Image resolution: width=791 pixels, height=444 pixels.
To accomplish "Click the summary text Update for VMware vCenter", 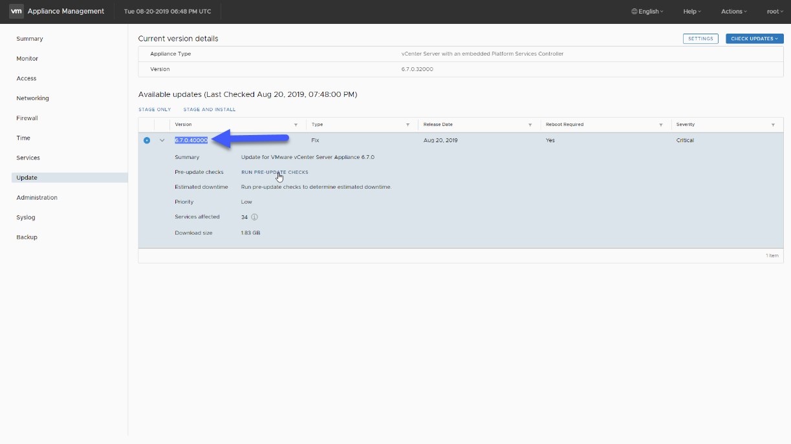I will 308,157.
